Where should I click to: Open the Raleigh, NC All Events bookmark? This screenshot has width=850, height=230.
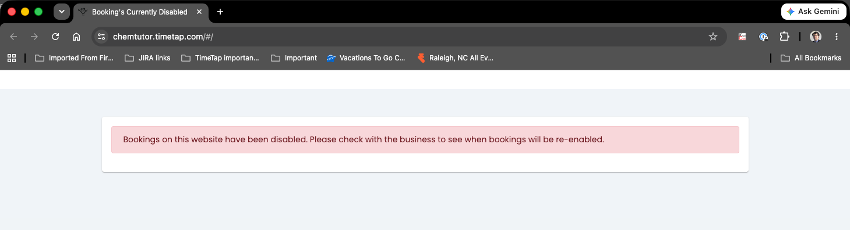click(x=455, y=58)
